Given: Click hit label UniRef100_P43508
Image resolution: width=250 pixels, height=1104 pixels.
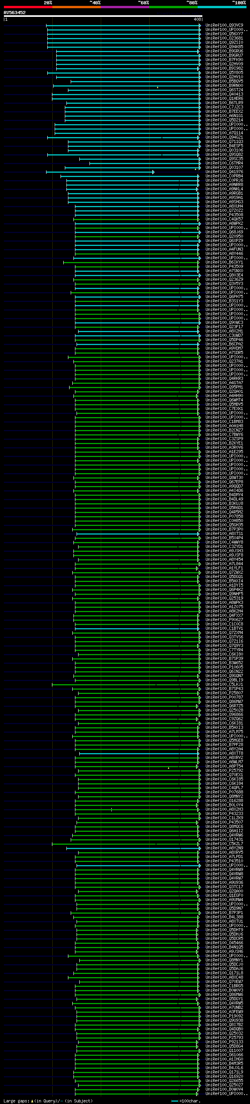Looking at the screenshot, I should 224,215.
